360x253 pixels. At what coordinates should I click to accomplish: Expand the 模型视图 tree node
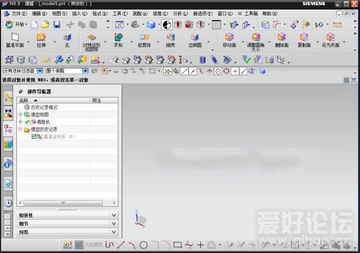point(20,115)
